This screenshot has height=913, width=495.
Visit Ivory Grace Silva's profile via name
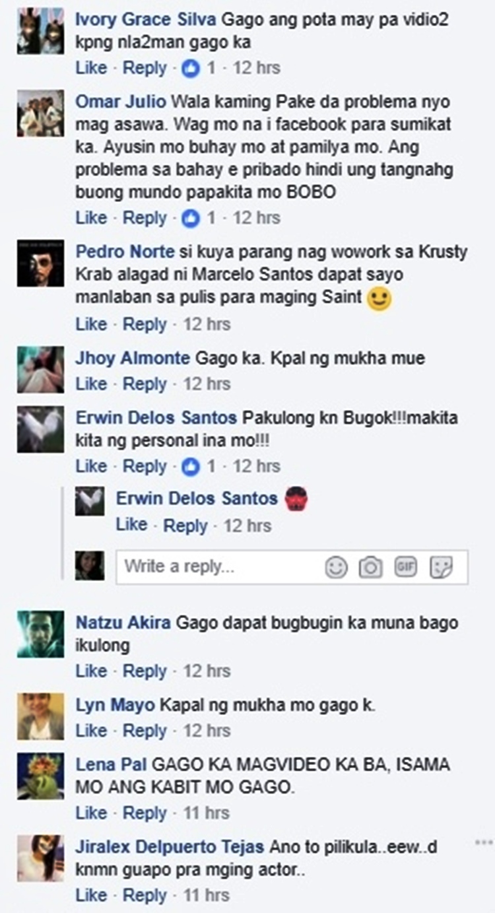tap(146, 20)
